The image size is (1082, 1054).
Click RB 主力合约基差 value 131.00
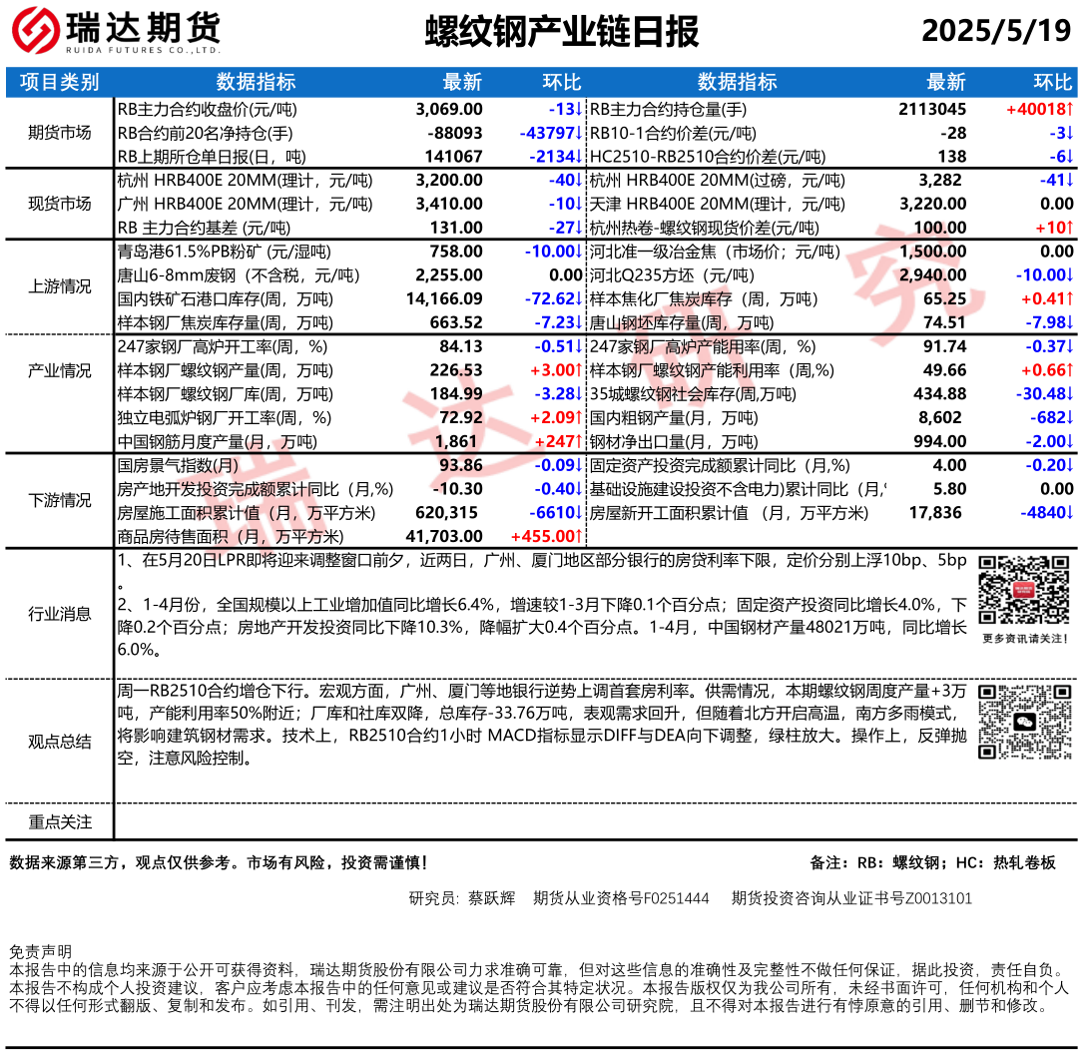[456, 228]
